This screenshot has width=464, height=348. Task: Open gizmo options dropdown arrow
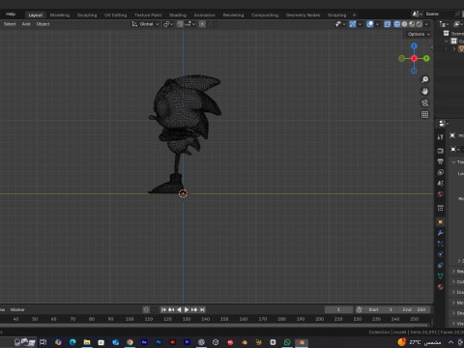point(360,24)
